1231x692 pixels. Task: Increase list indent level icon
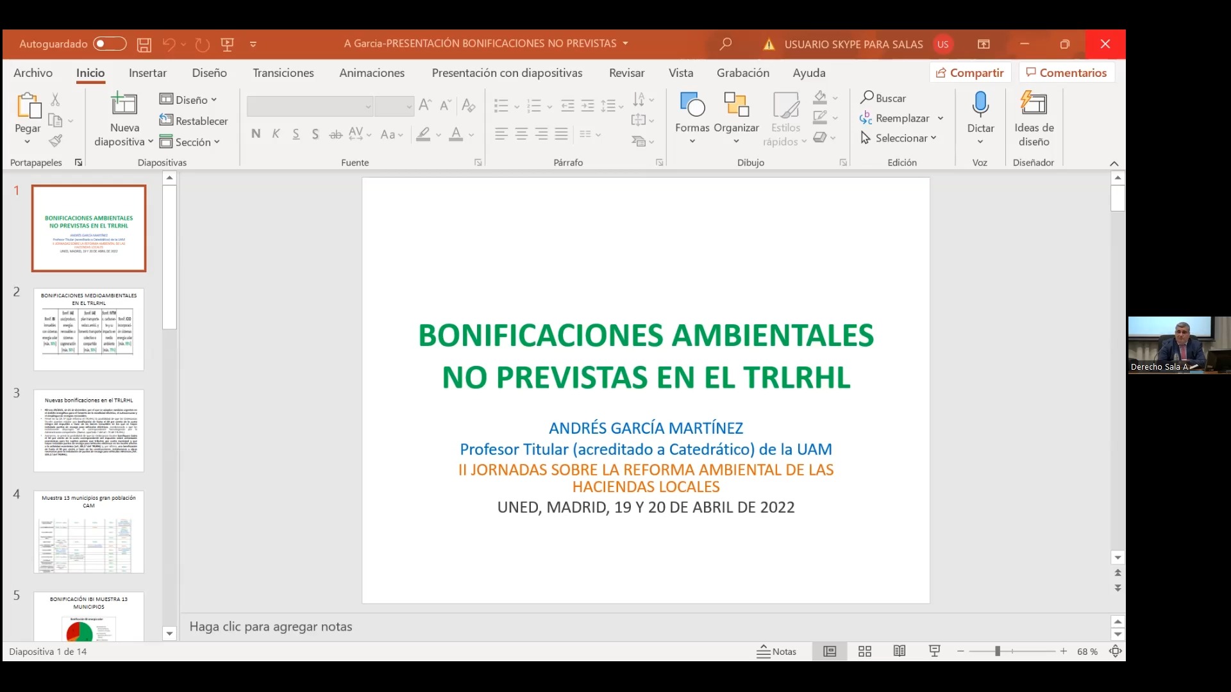pos(587,106)
